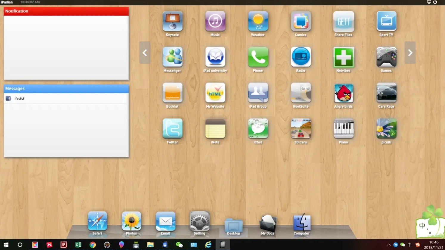Launch the picnik app
This screenshot has width=445, height=250.
point(386,128)
